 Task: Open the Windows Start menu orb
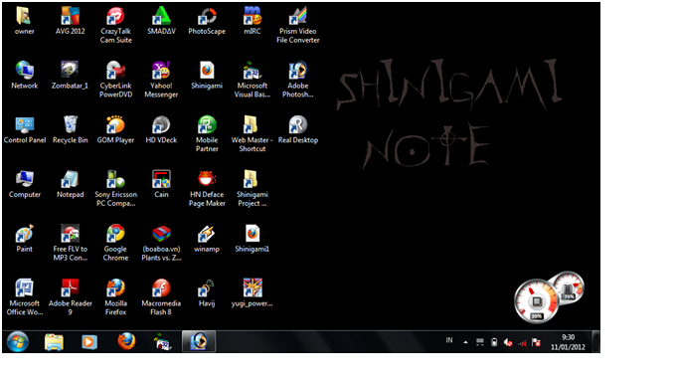click(18, 342)
